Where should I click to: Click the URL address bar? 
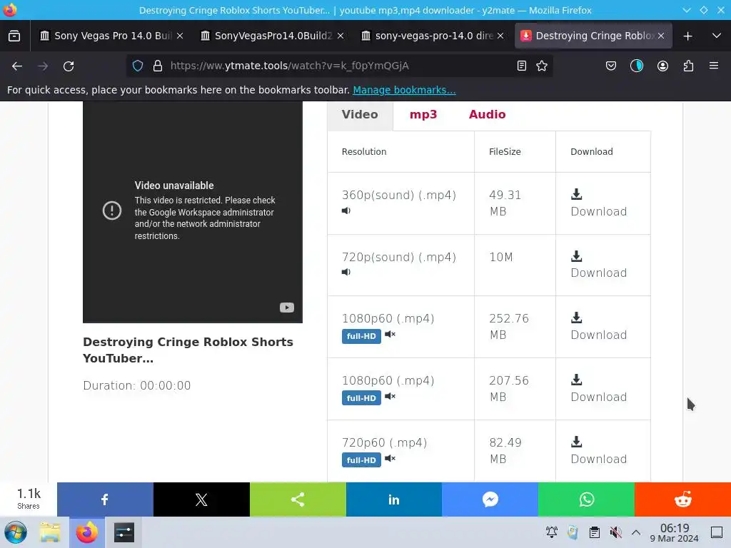click(339, 66)
